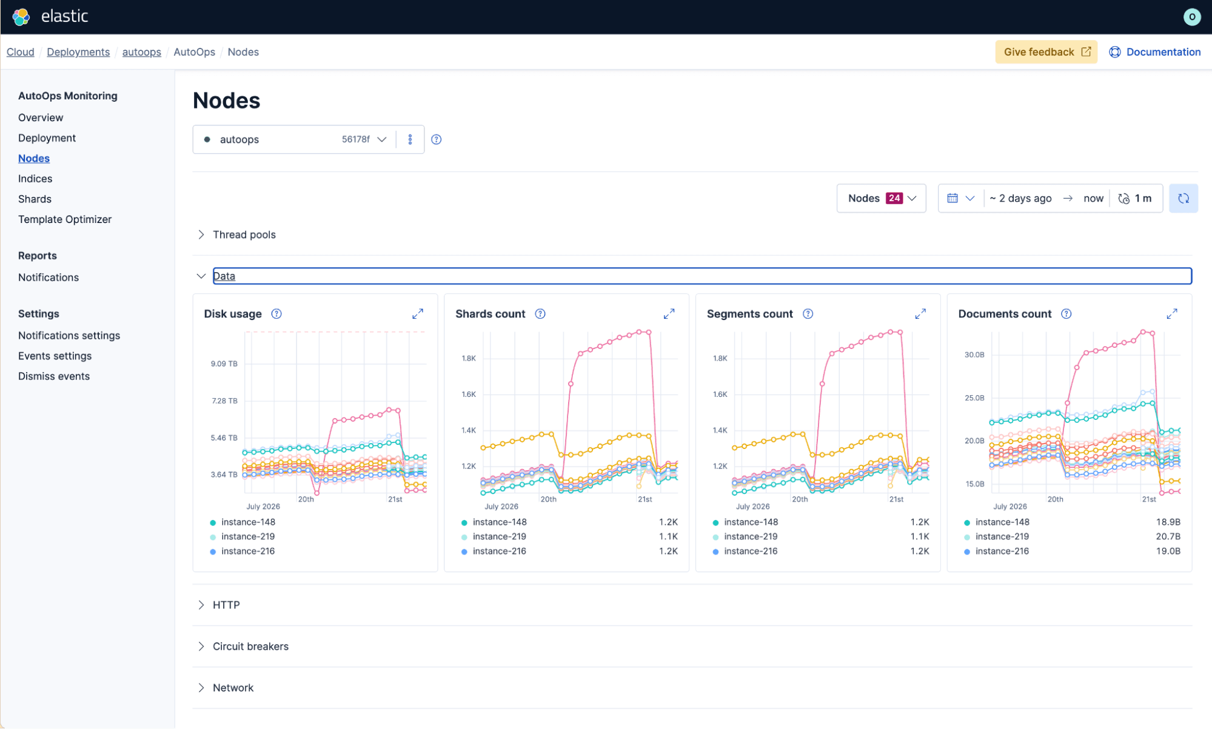Viewport: 1212px width, 729px height.
Task: Expand the Segments count chart fullscreen
Action: point(920,314)
